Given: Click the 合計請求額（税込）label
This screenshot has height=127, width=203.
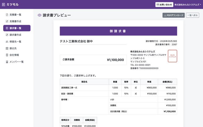Looking at the screenshot, I should coord(118,111).
